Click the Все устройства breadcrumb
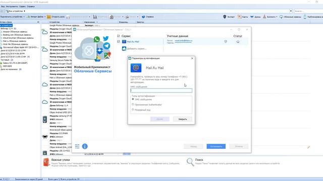The image size is (323, 181). point(16,11)
